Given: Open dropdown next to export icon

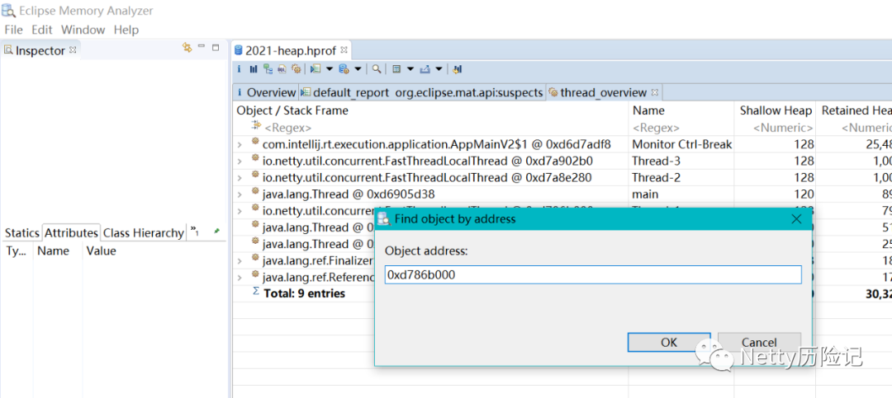Looking at the screenshot, I should (439, 68).
